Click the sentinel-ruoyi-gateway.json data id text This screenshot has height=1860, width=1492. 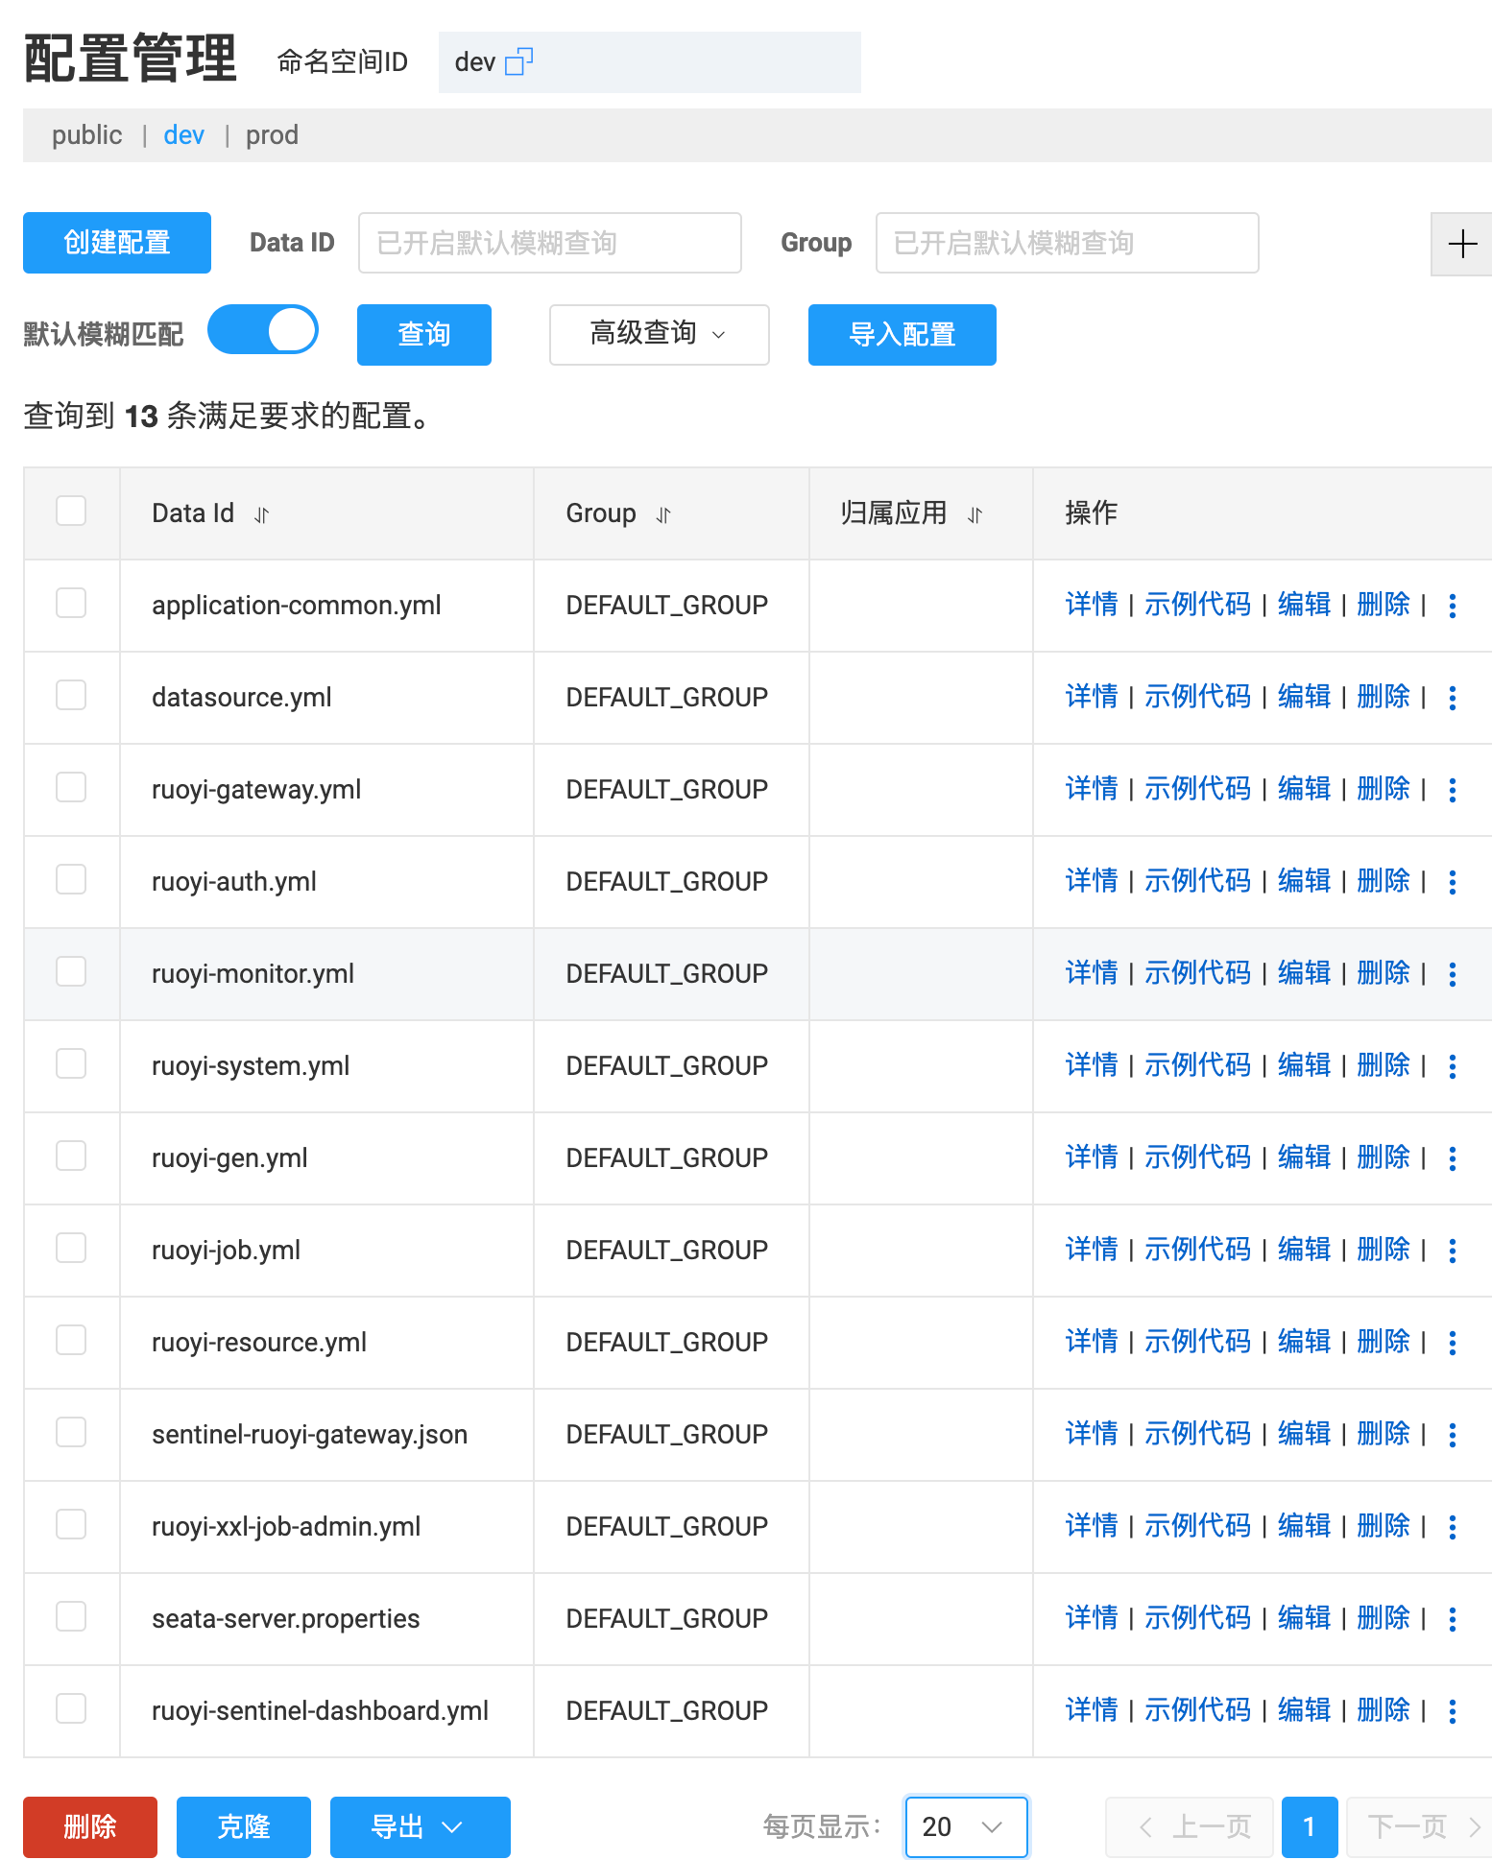(x=310, y=1435)
